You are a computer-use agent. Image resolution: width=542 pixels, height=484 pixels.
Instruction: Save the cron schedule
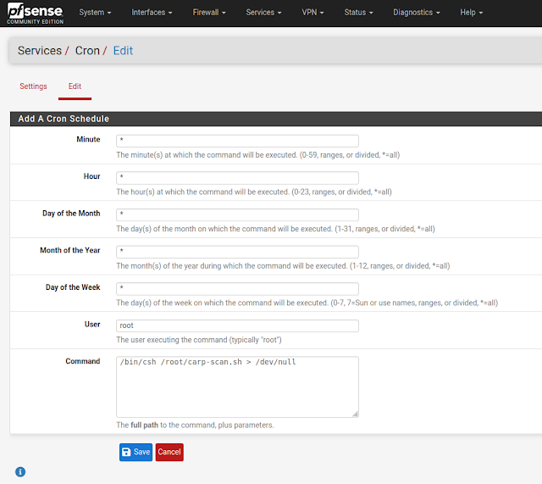pyautogui.click(x=135, y=452)
